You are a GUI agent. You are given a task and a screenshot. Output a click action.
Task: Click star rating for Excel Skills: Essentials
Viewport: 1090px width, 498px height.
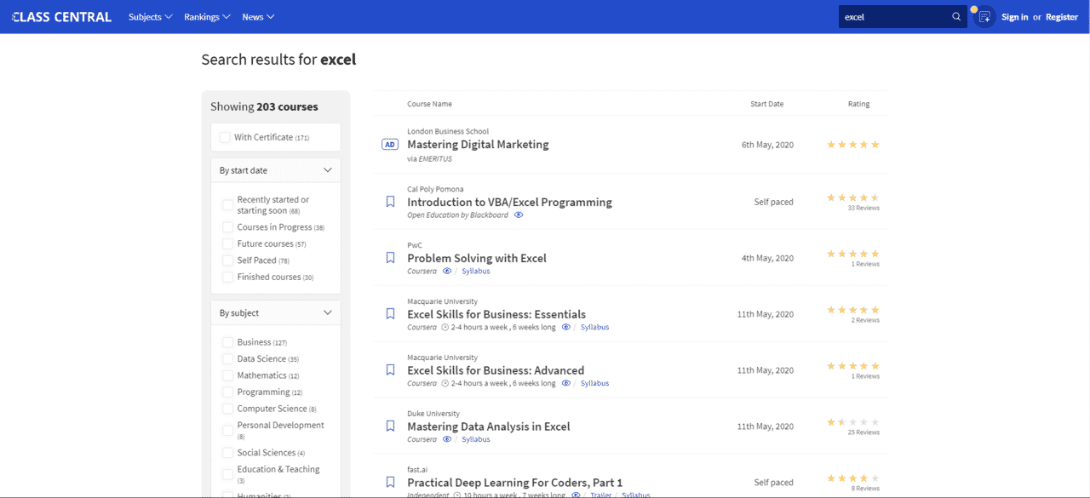coord(853,310)
